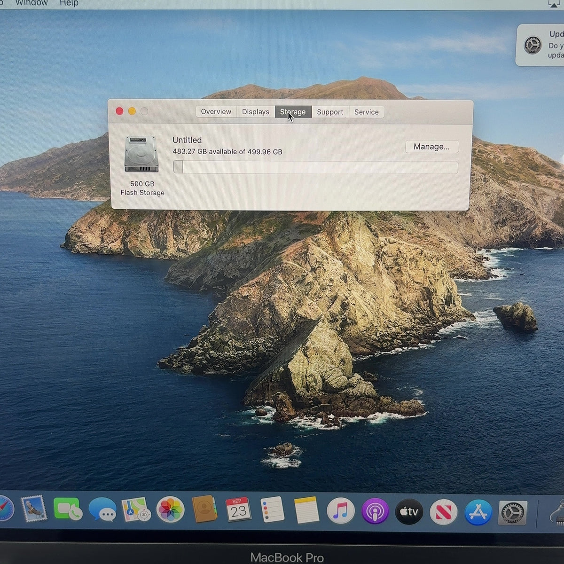
Task: Open Calendar showing Sep 23
Action: (238, 509)
